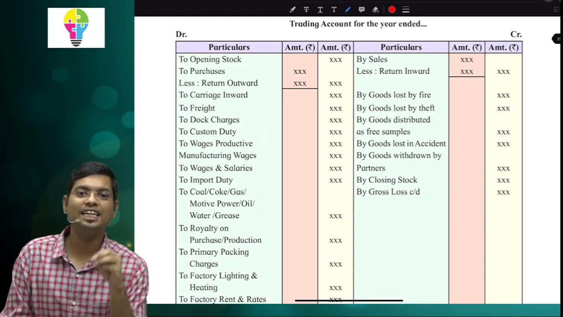Open the outline list icon at top right
Screen dimensions: 563x317
coord(556,9)
